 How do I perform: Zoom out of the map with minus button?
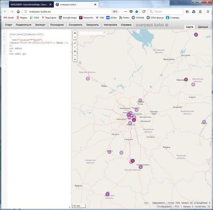tap(75, 37)
